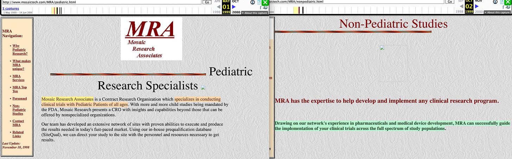Open the 'What makes MRA unique?' link

coord(21,65)
